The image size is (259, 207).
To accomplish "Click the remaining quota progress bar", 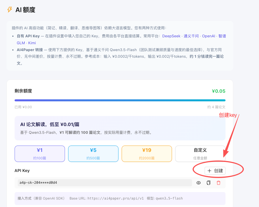I will pos(120,100).
